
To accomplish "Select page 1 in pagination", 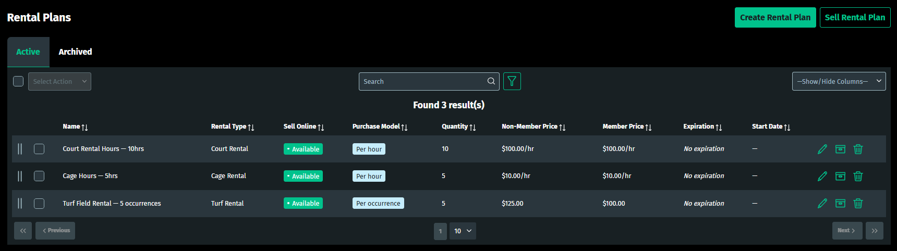I will click(440, 231).
